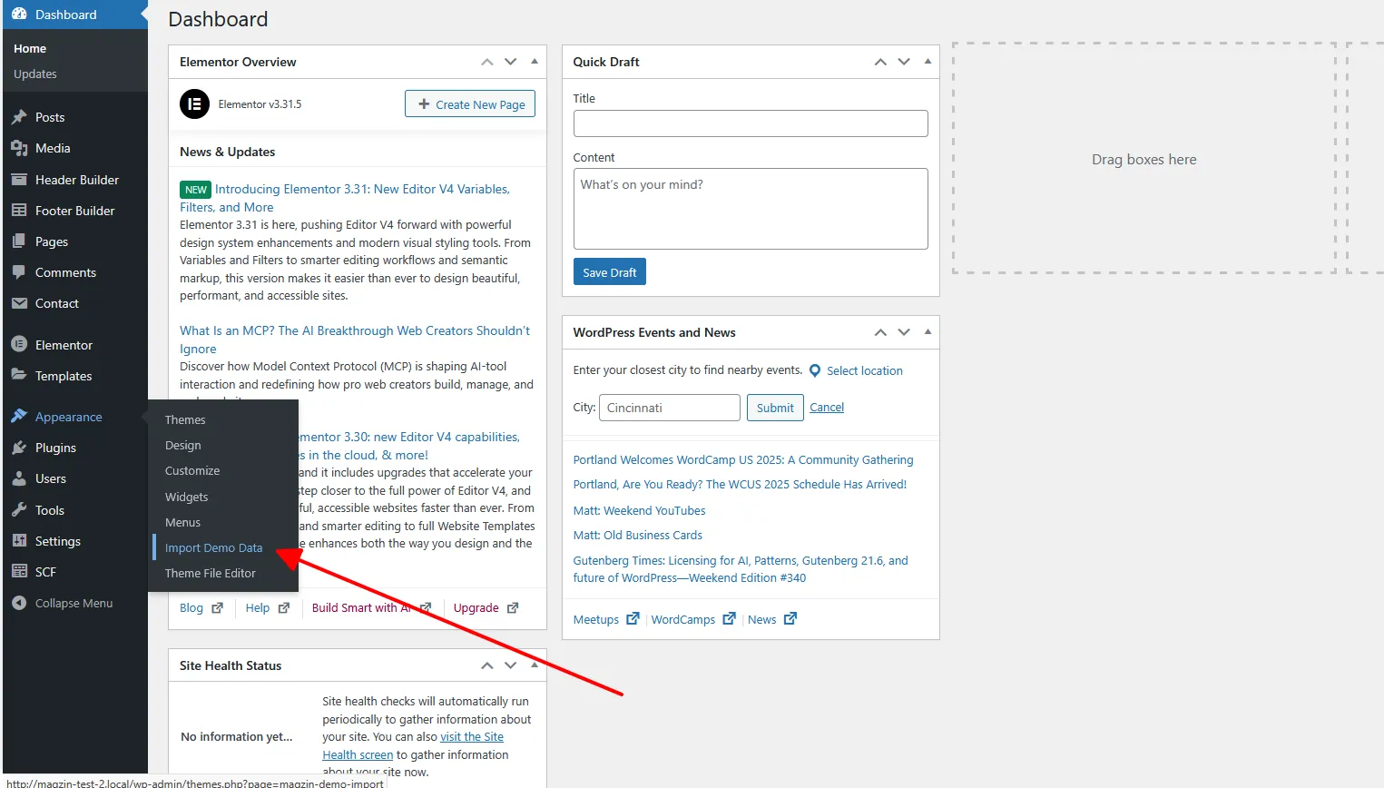The width and height of the screenshot is (1384, 788).
Task: Click the Create New Page button
Action: tap(470, 104)
